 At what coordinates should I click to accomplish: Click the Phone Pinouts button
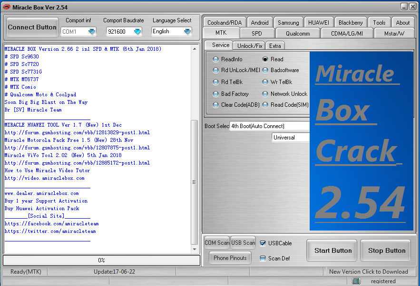[x=230, y=258]
